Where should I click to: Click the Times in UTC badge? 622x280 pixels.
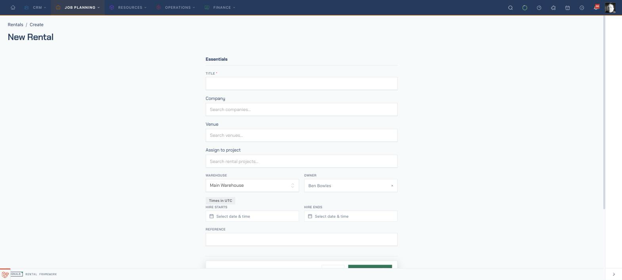click(221, 201)
